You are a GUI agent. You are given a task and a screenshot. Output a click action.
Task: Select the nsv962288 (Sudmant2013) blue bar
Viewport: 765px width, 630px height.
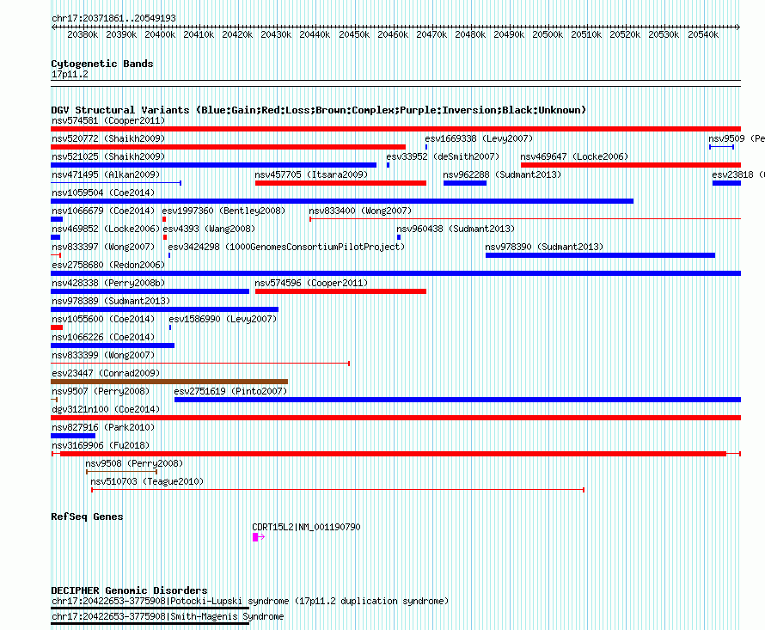pos(465,183)
